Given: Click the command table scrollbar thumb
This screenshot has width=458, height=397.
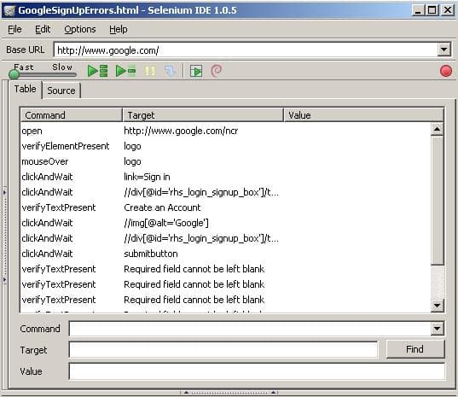Looking at the screenshot, I should click(x=437, y=200).
